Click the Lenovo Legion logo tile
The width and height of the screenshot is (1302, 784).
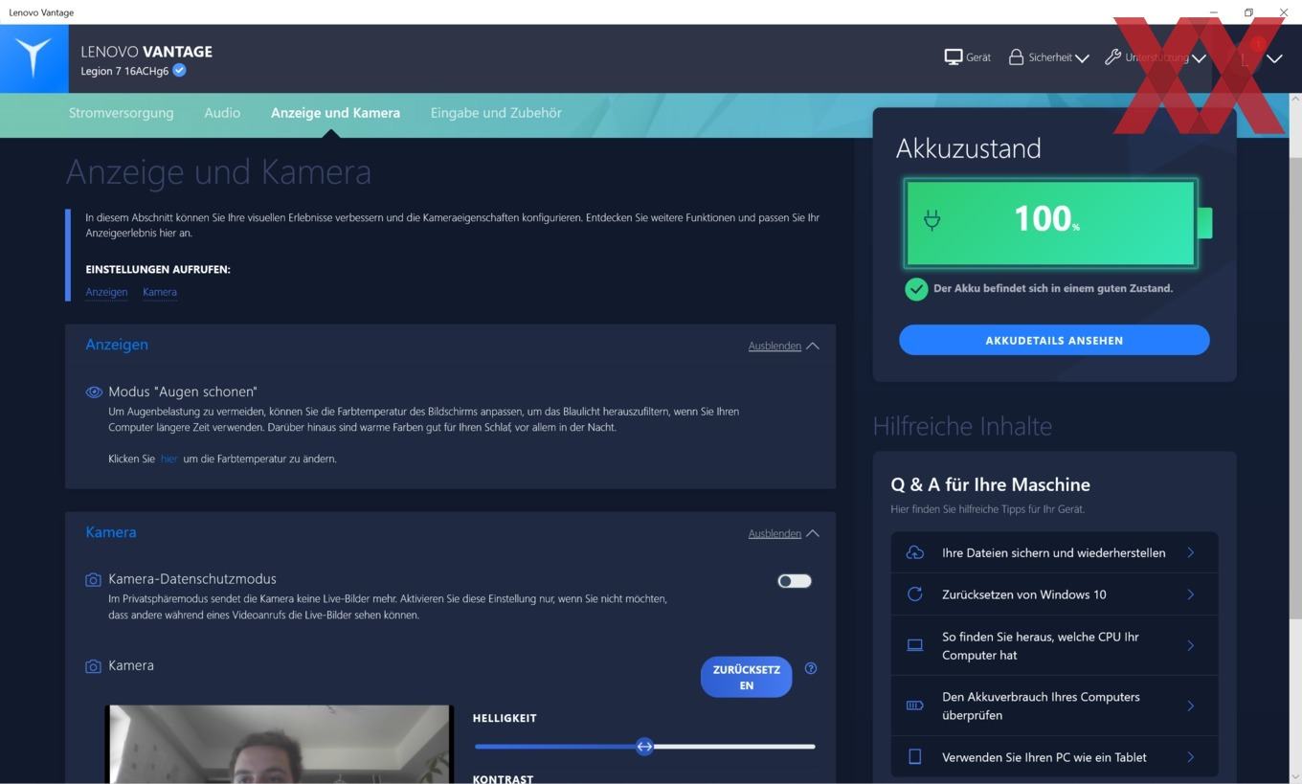tap(34, 58)
